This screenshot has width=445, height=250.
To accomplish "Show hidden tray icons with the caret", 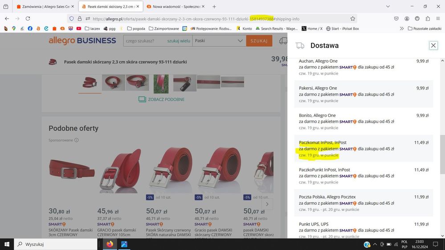I will [x=375, y=244].
